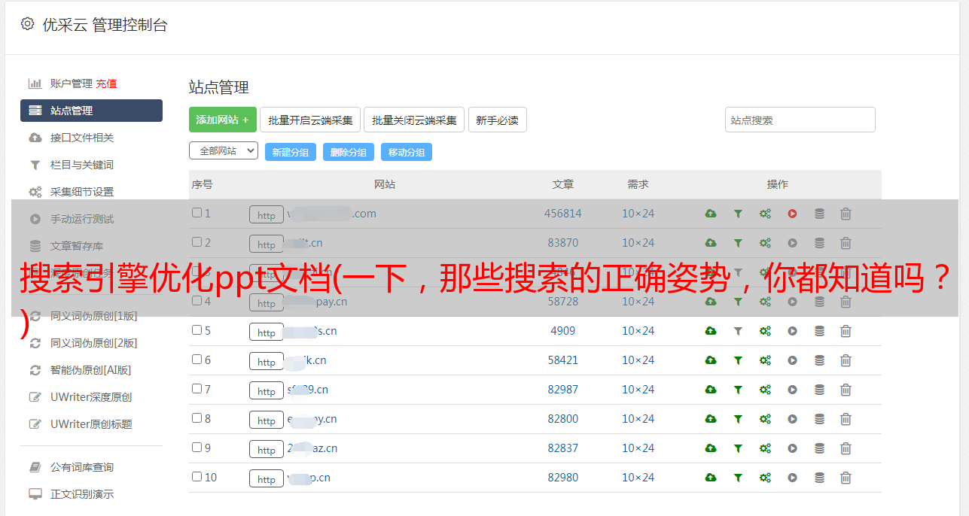
Task: Open 接口文件相关 sidebar item
Action: [82, 138]
